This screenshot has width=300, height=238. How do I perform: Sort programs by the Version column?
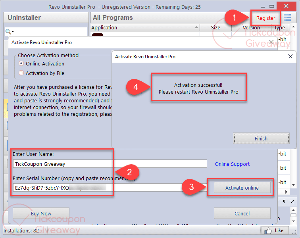click(251, 27)
